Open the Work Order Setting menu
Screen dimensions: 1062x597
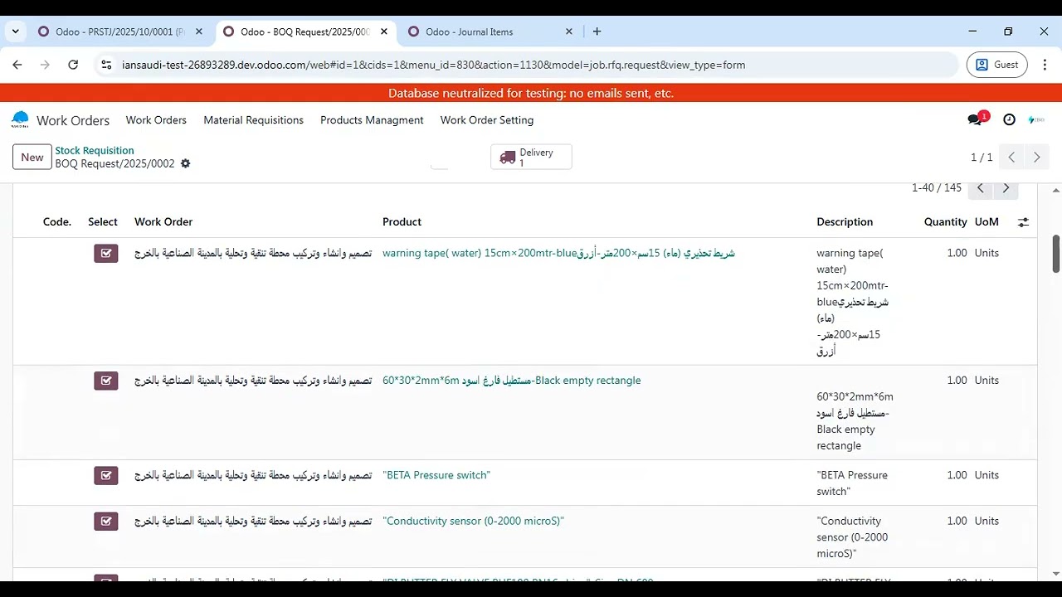[x=487, y=120]
